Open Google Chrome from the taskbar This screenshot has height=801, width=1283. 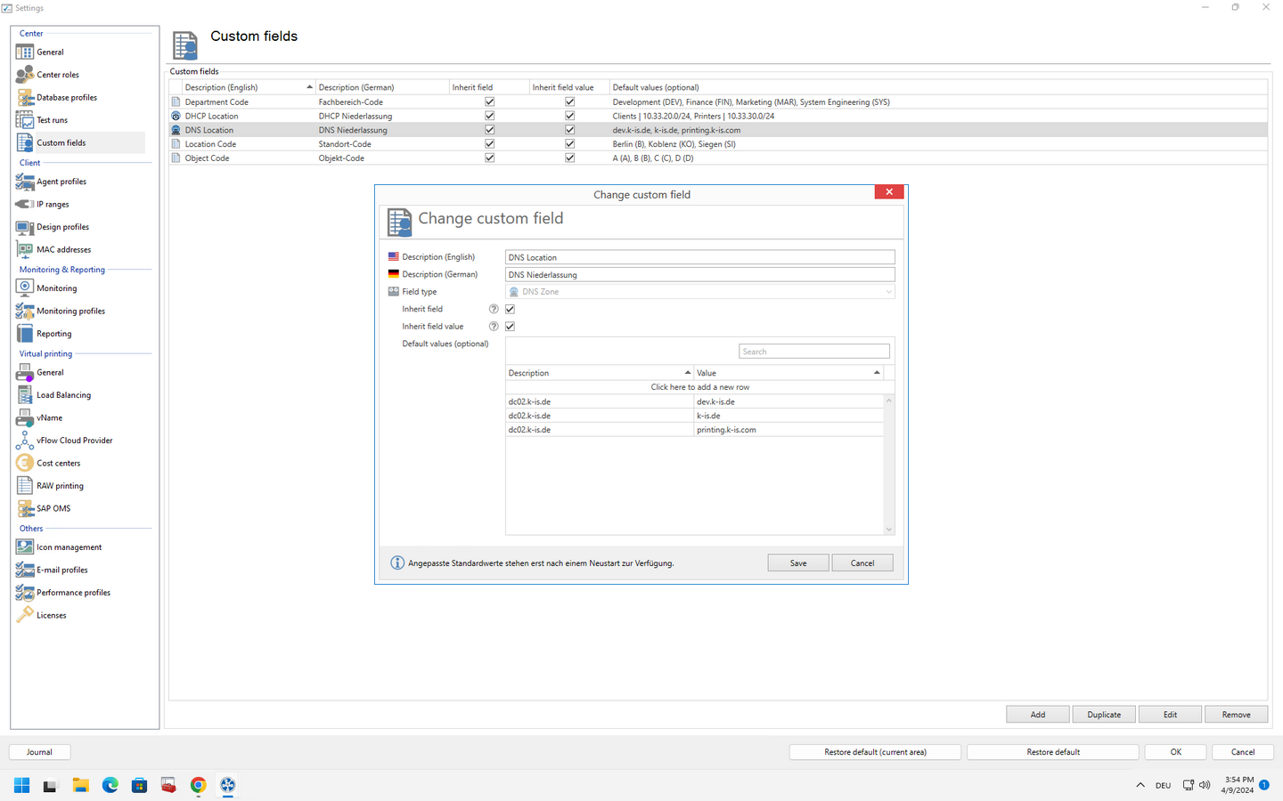(198, 785)
